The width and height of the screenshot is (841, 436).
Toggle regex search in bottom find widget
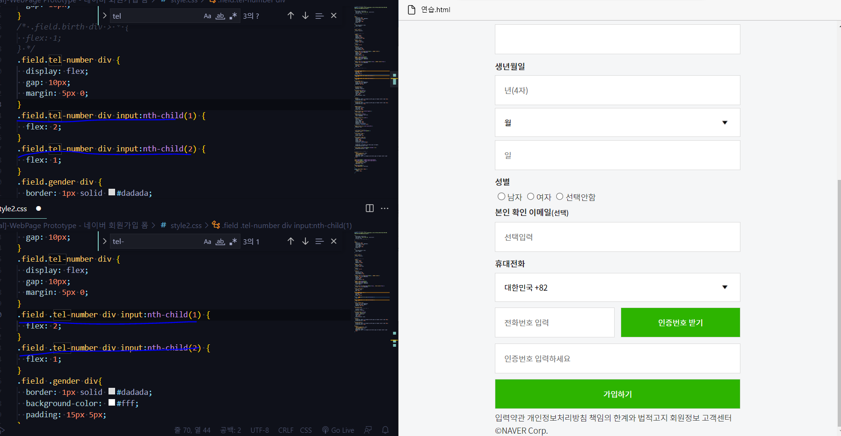(233, 242)
